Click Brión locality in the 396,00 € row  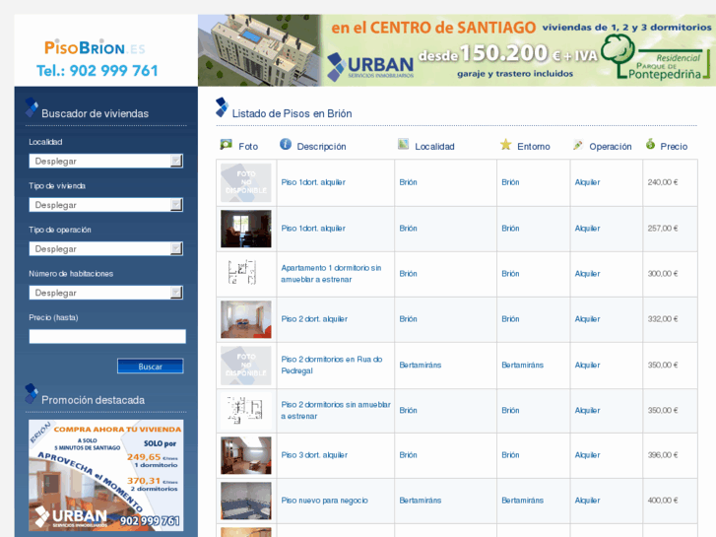click(x=409, y=455)
